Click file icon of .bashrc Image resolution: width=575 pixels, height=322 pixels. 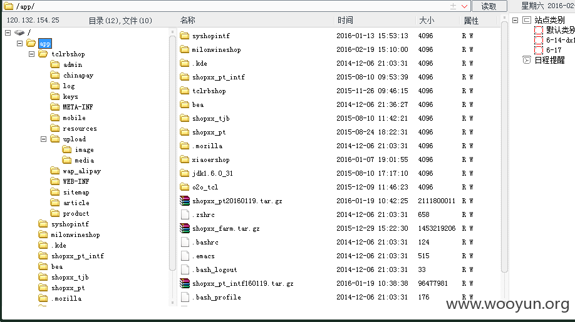coord(185,242)
